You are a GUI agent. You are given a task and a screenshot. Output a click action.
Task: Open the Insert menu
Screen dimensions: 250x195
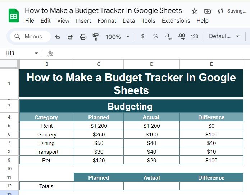pyautogui.click(x=83, y=21)
